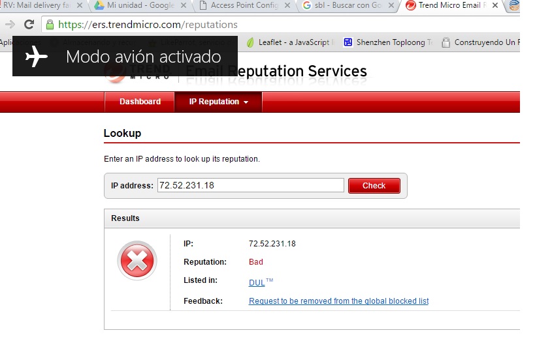This screenshot has height=339, width=535.
Task: Click the Google Drive tab favicon
Action: tap(99, 5)
